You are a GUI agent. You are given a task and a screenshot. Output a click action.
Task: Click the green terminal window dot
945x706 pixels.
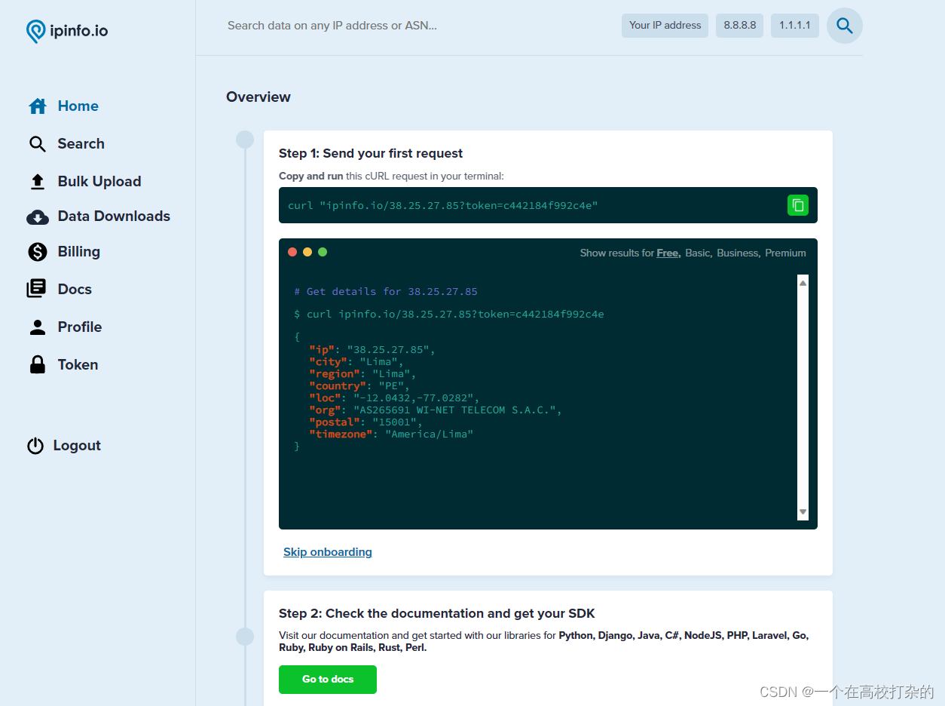pyautogui.click(x=323, y=252)
